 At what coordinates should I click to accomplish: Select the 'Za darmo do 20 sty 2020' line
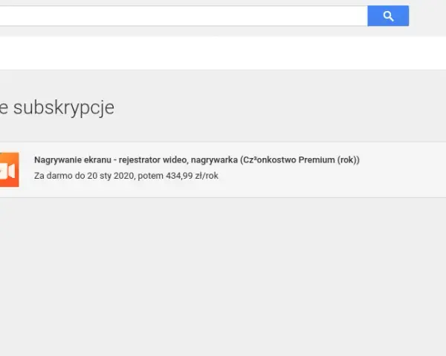(84, 176)
